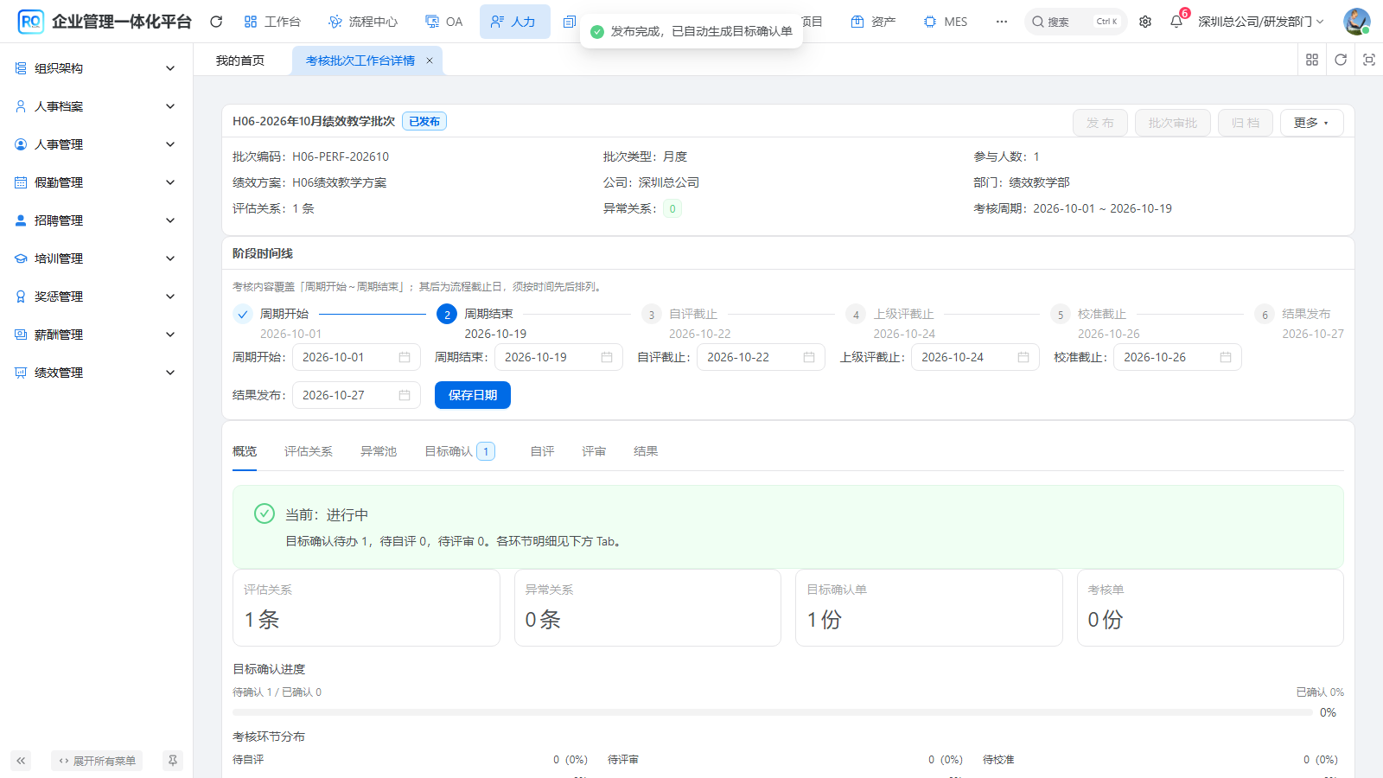This screenshot has height=778, width=1383.
Task: Click the page reload icon in the tab bar
Action: pyautogui.click(x=1341, y=60)
